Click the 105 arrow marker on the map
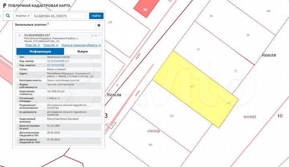Image resolution: width=289 pixels, height=167 pixels. [111, 125]
